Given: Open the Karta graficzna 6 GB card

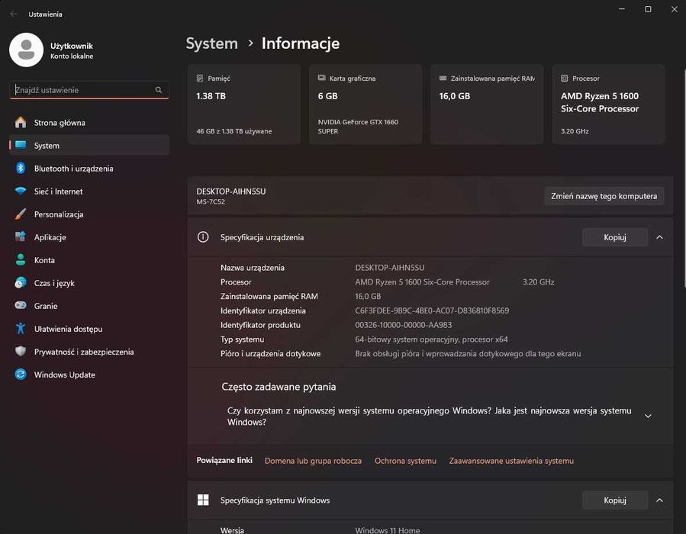Looking at the screenshot, I should pyautogui.click(x=366, y=104).
